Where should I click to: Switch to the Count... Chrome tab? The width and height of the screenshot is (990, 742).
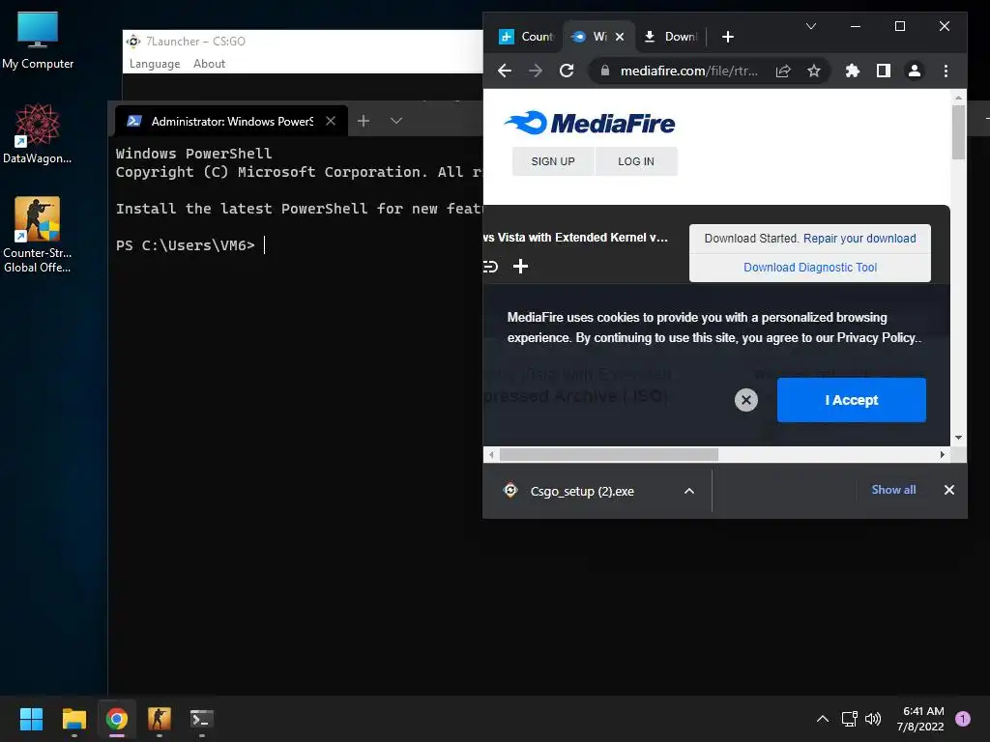(x=526, y=37)
